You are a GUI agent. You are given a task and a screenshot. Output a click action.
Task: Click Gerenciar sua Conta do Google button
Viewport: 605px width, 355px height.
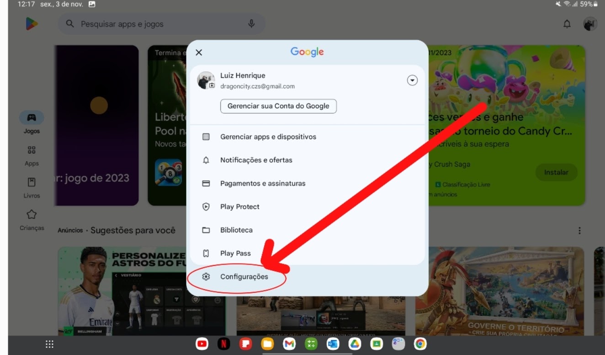pos(278,106)
